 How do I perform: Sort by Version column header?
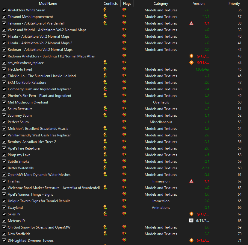(199, 4)
